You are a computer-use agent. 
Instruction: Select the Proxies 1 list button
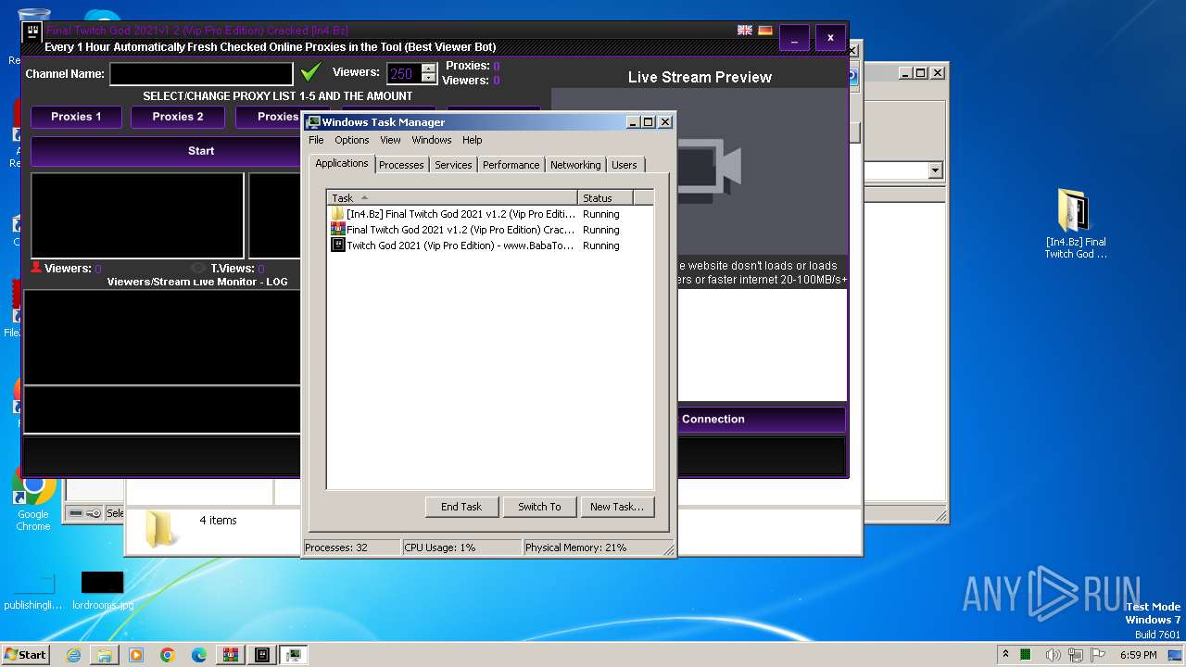[76, 117]
